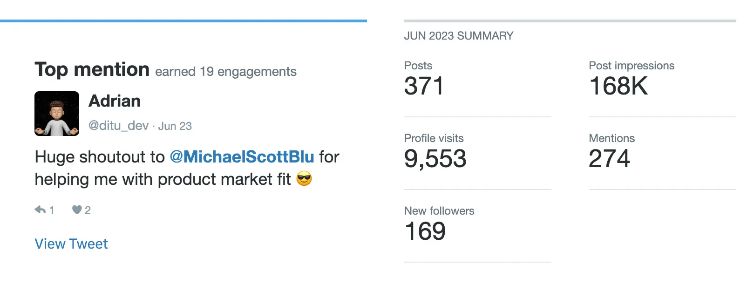Click the sunglasses emoji in the tweet

click(x=305, y=179)
